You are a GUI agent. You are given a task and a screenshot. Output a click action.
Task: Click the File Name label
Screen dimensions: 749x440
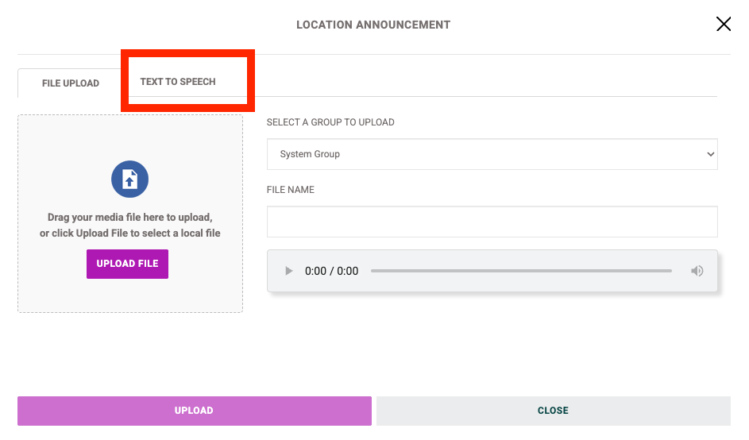(291, 190)
